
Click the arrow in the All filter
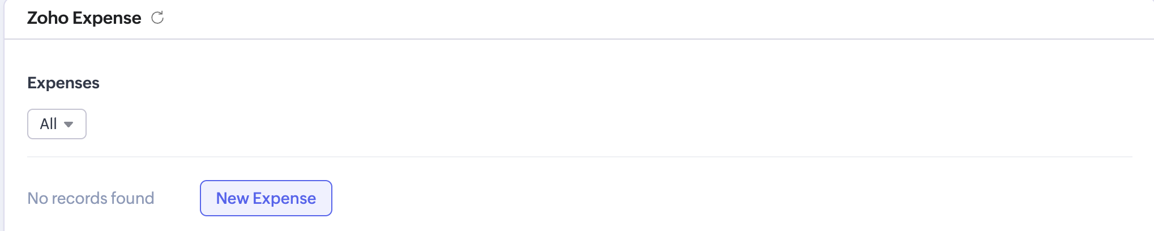point(69,125)
